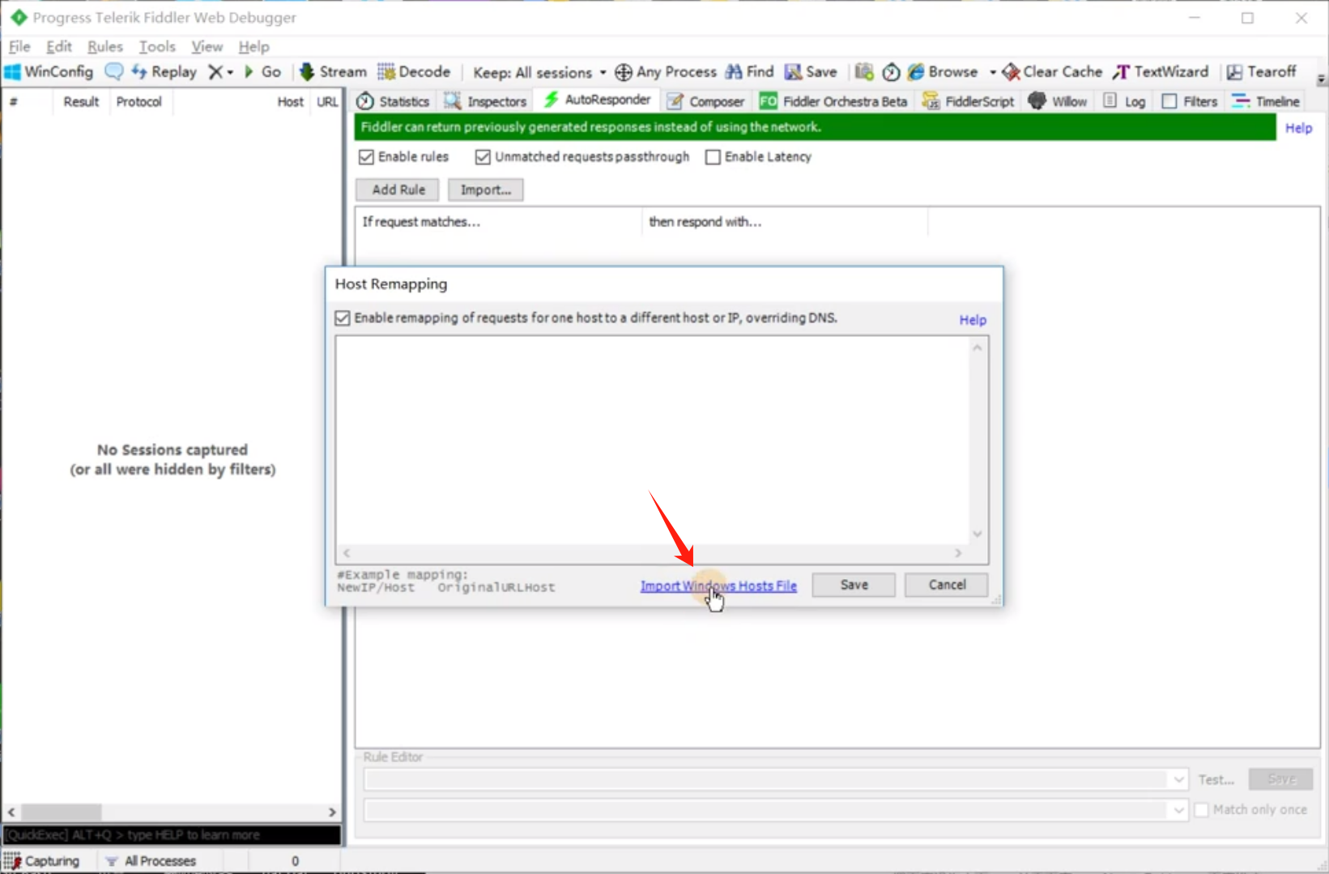Click the Remove sessions X icon
Screen dimensions: 1329x874
click(215, 72)
